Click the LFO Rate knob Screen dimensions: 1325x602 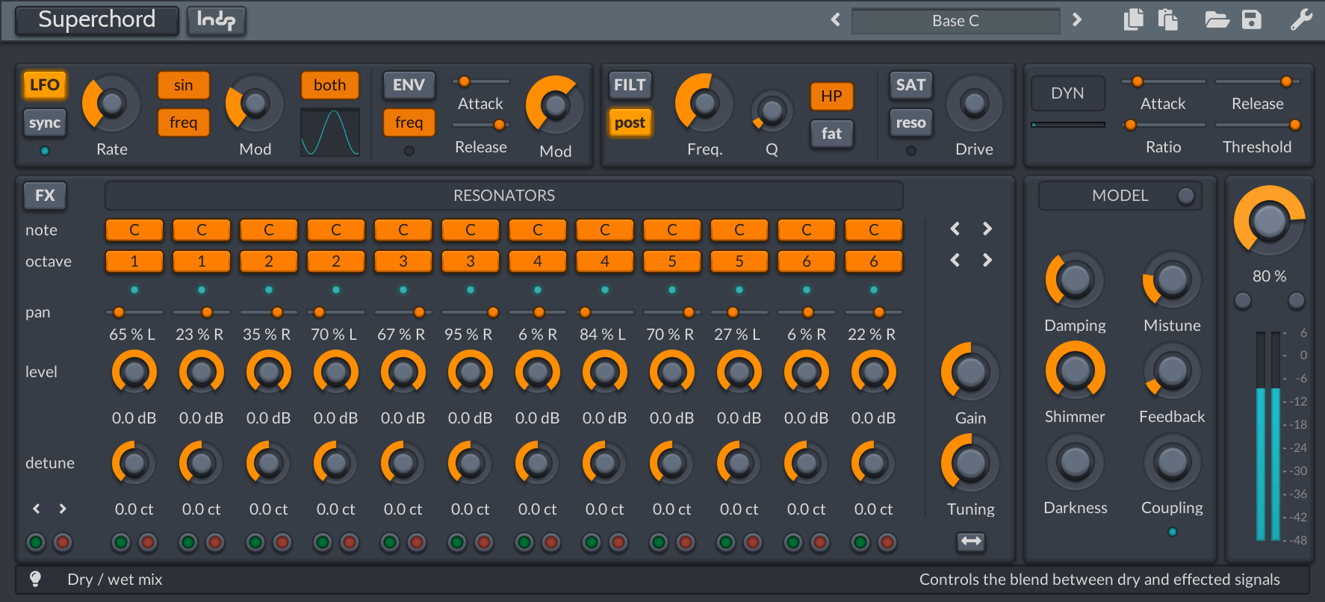111,104
